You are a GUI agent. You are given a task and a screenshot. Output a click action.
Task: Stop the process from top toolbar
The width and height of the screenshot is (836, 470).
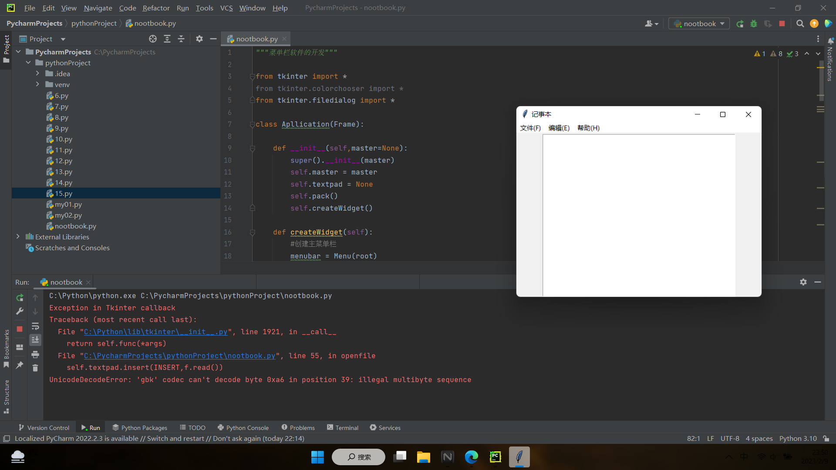(x=782, y=23)
